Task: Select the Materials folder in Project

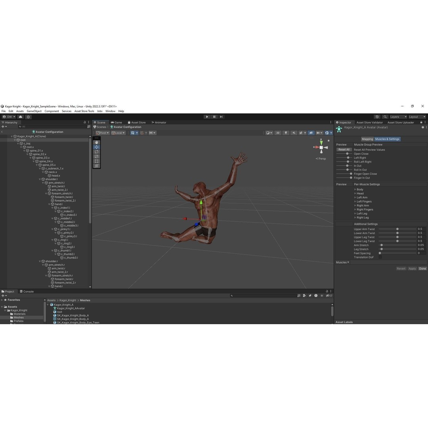Action: [x=18, y=314]
